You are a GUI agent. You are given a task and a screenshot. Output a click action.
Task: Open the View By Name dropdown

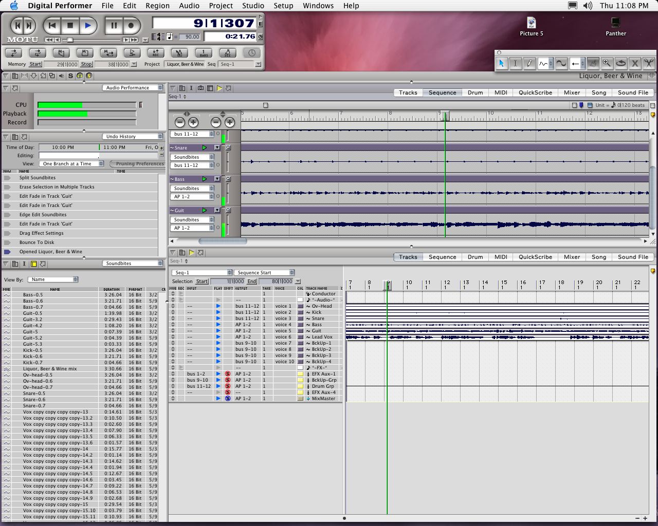(x=53, y=279)
